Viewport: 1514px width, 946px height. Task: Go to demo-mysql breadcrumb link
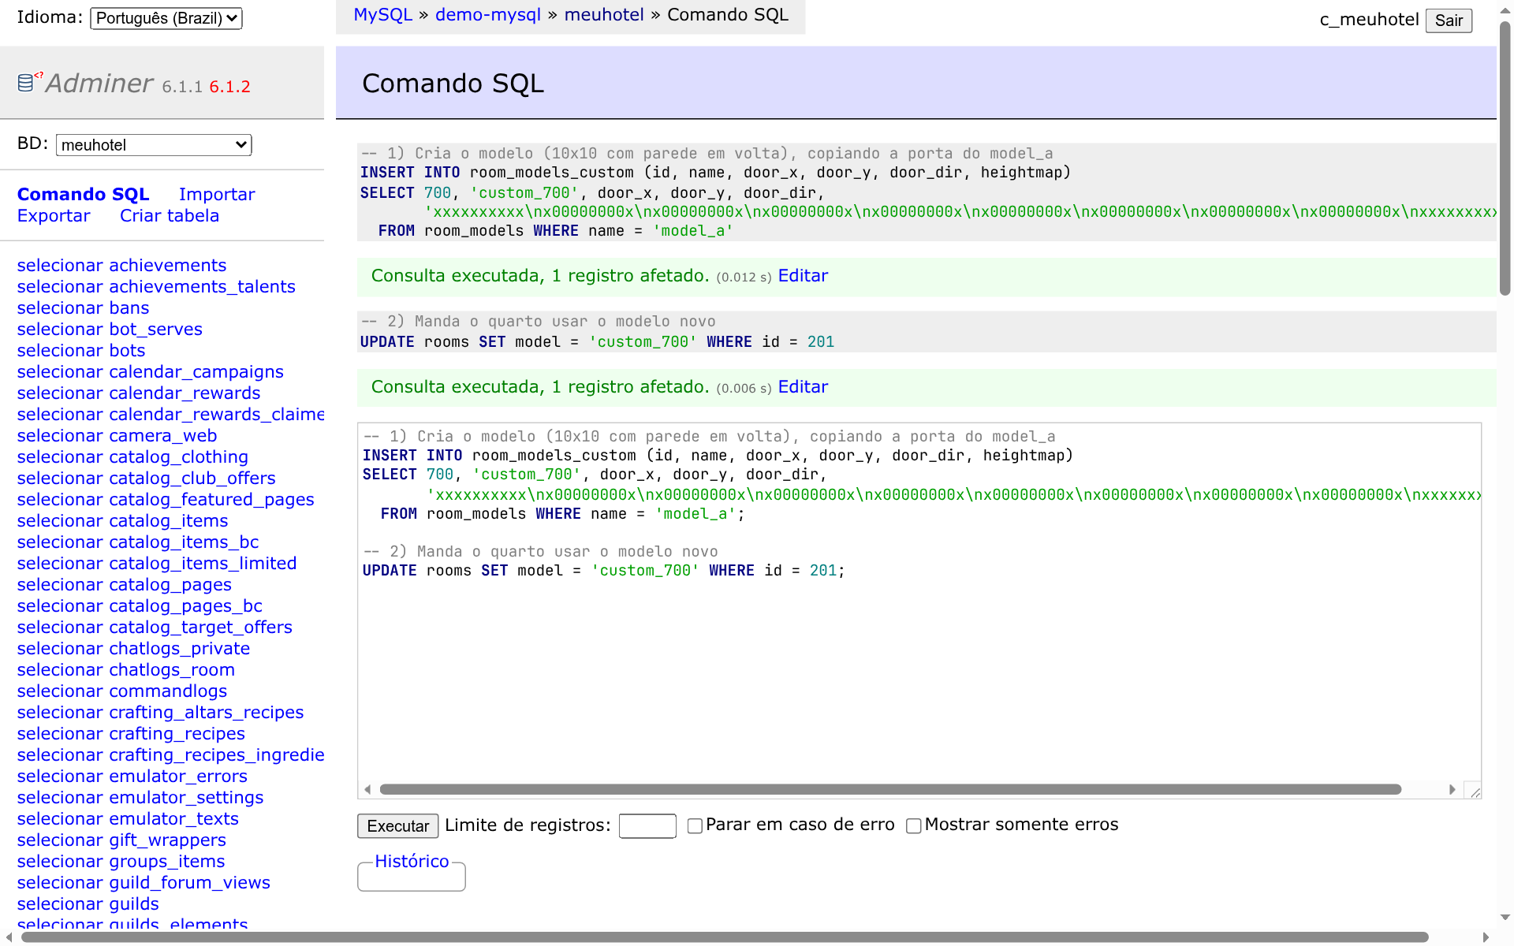pyautogui.click(x=488, y=15)
